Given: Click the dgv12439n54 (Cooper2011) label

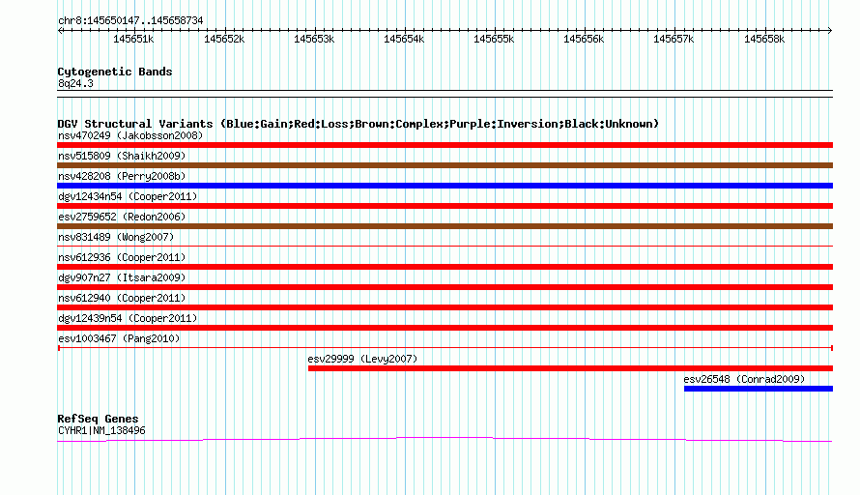Looking at the screenshot, I should 128,318.
